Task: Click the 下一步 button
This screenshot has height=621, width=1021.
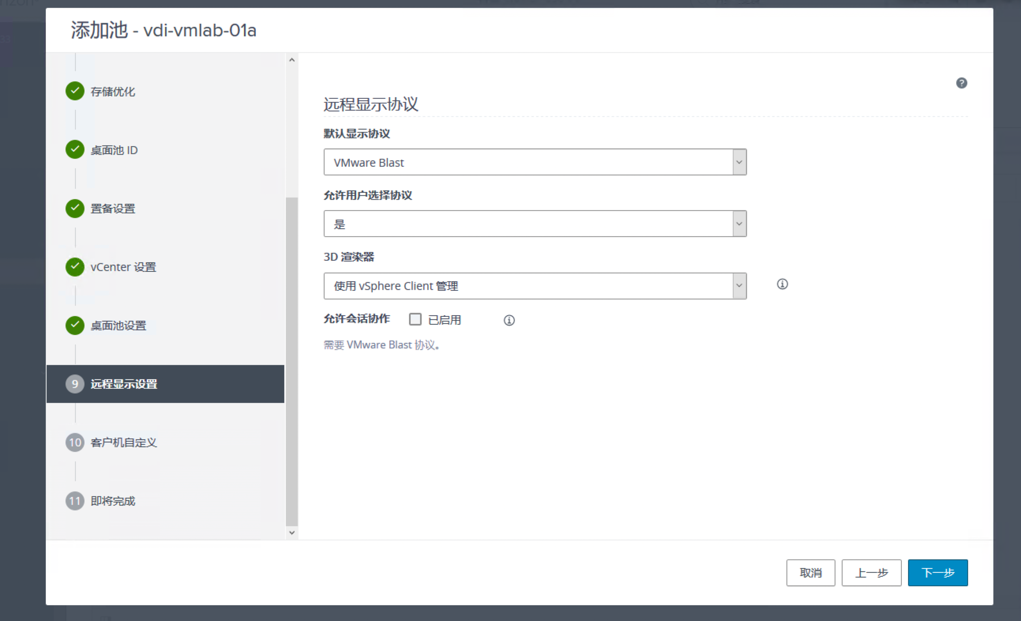Action: point(937,572)
